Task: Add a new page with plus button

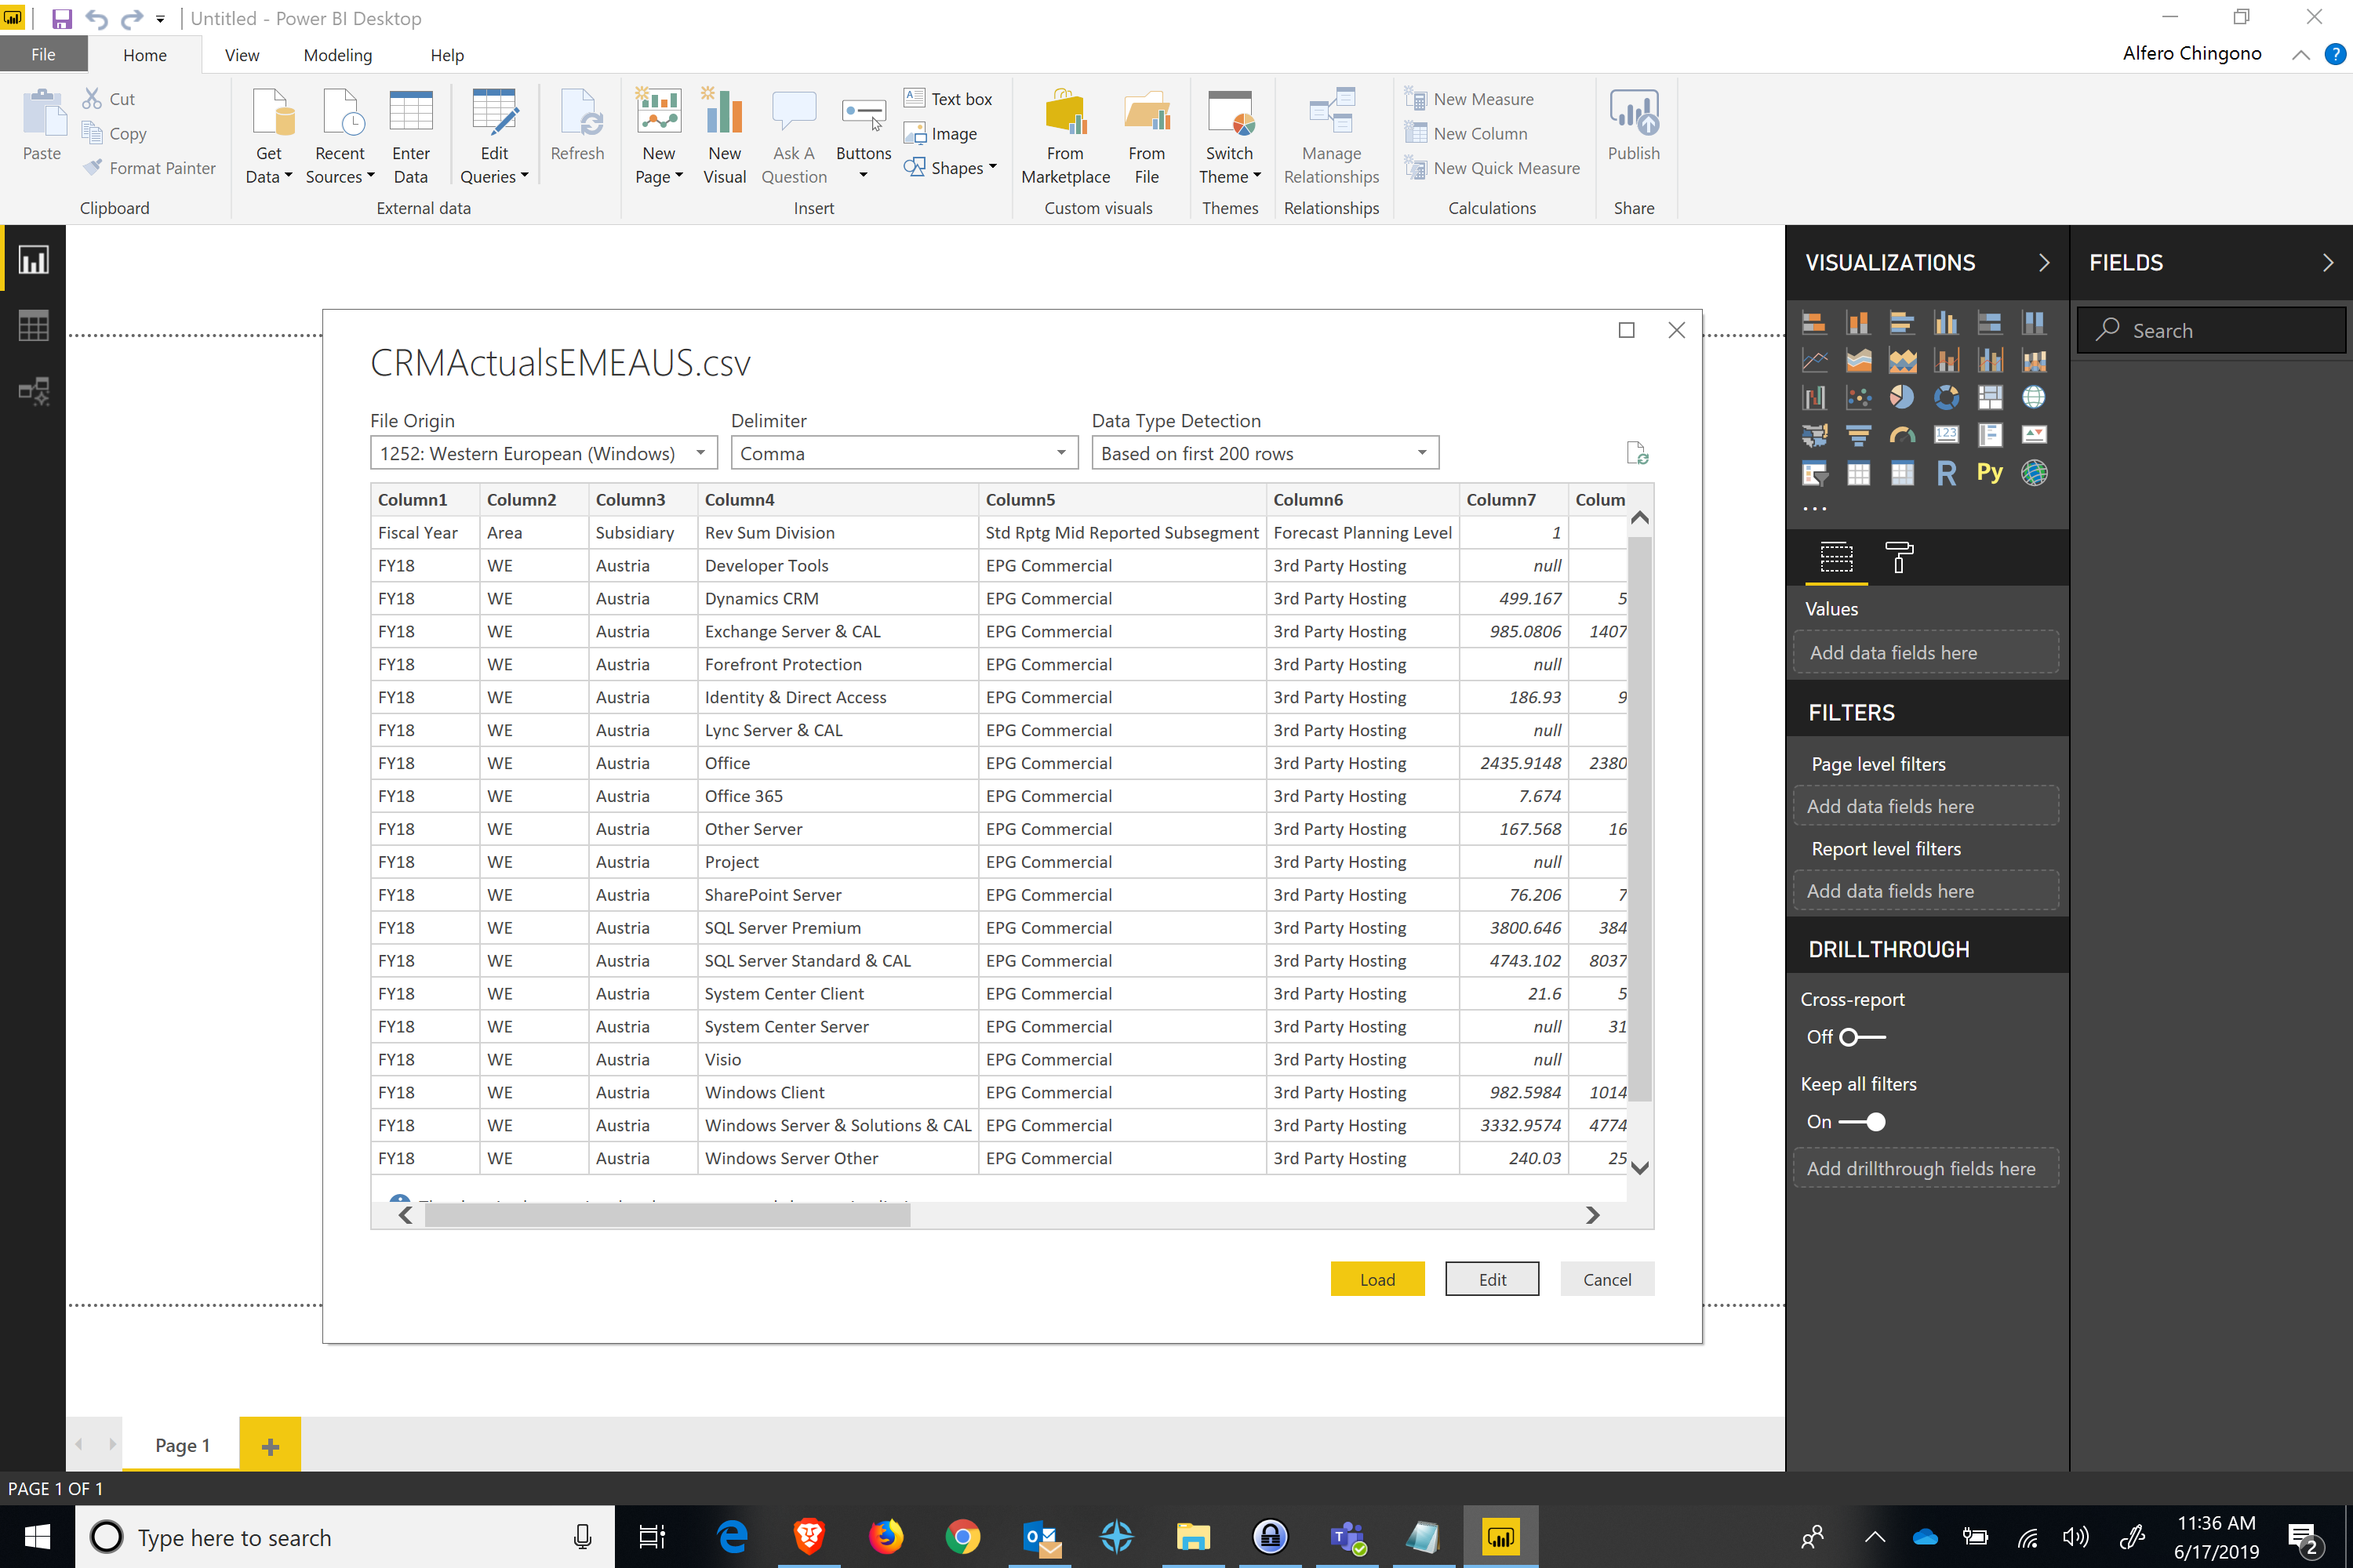Action: 269,1445
